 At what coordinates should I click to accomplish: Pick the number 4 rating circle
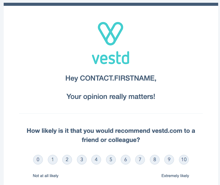click(x=96, y=160)
